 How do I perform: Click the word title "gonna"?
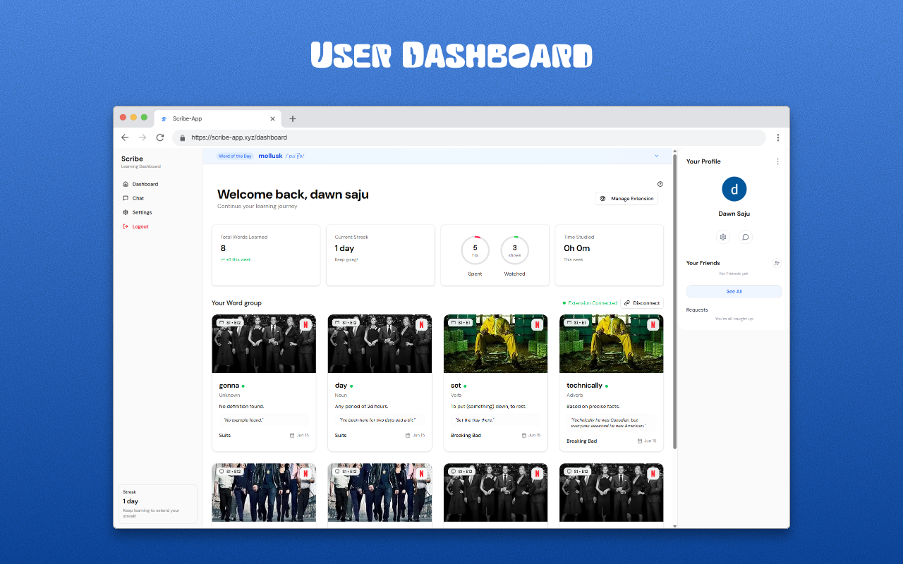coord(229,386)
